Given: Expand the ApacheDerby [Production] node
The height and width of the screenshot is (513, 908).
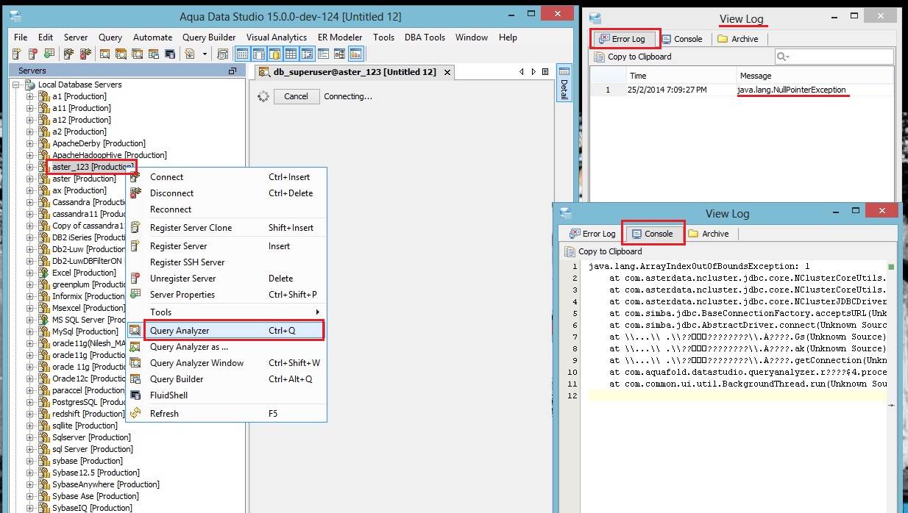Looking at the screenshot, I should [x=30, y=143].
